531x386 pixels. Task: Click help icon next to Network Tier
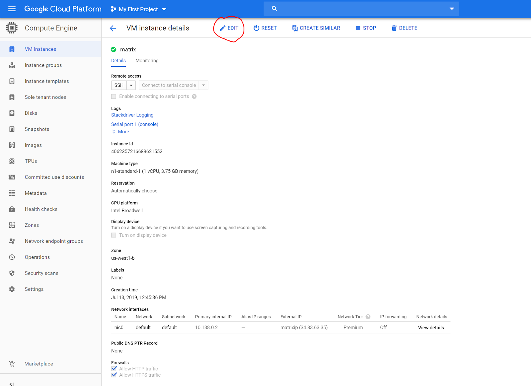coord(368,317)
